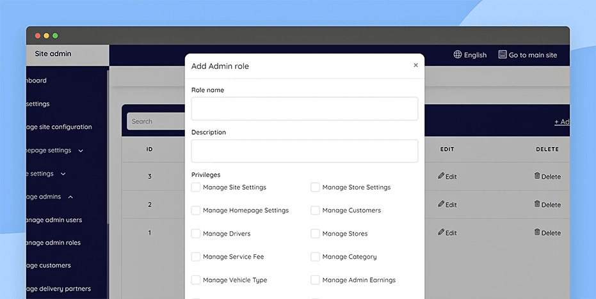Click ID cell showing 1

(149, 232)
